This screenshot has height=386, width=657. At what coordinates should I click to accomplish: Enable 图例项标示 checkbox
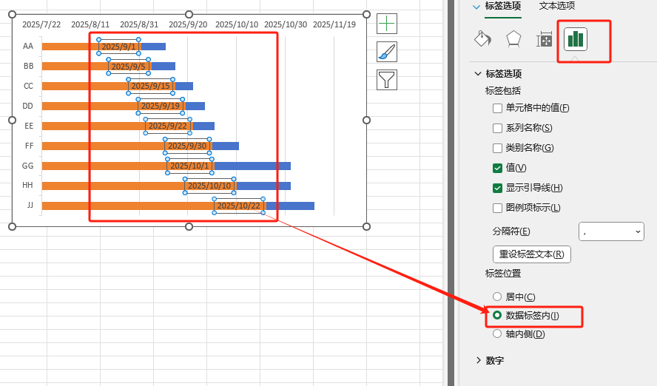tap(497, 208)
